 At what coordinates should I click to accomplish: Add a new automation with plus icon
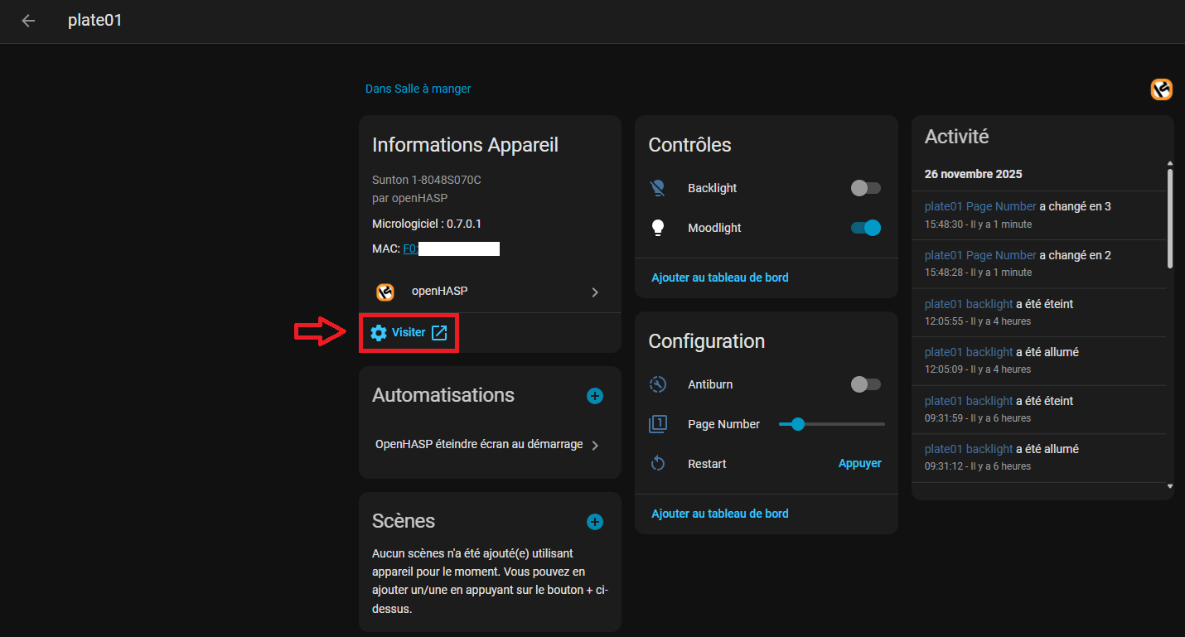(x=594, y=396)
